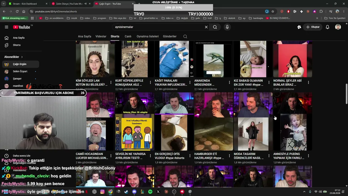The height and width of the screenshot is (196, 348).
Task: Switch to the Videolar tab
Action: pyautogui.click(x=101, y=36)
